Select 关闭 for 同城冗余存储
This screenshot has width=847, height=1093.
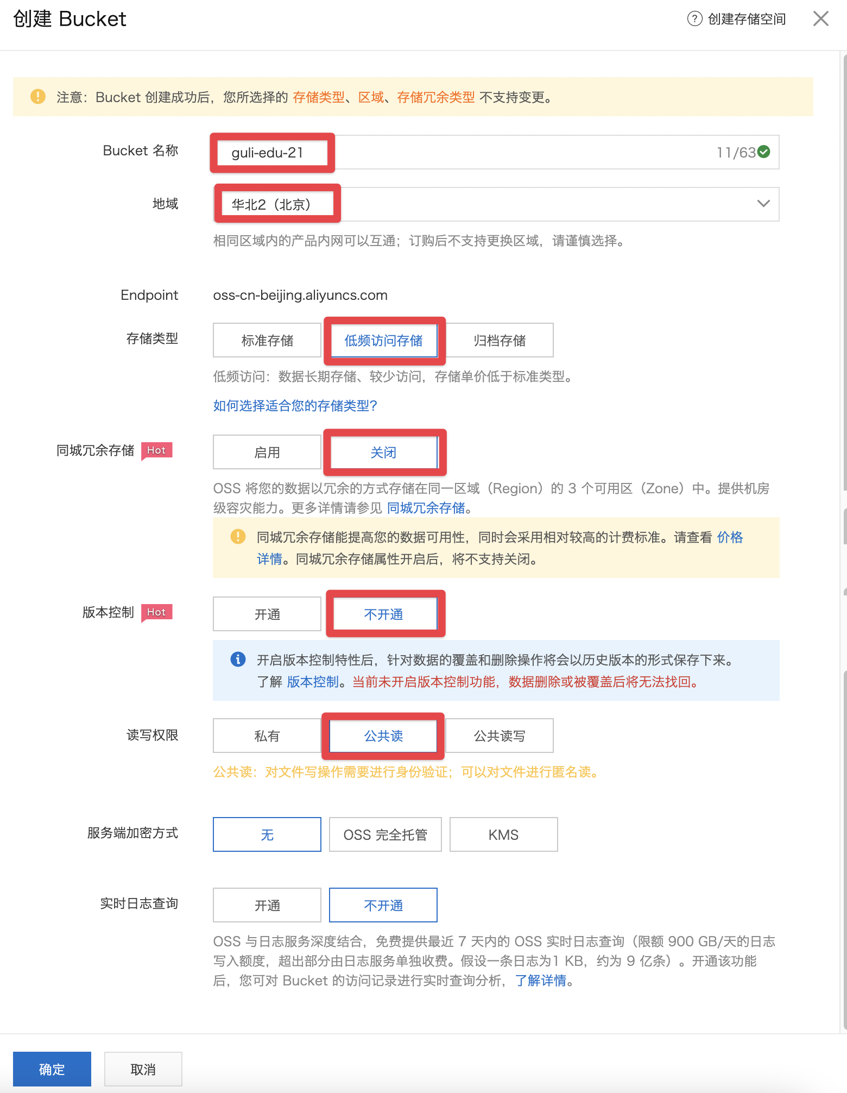pos(383,453)
